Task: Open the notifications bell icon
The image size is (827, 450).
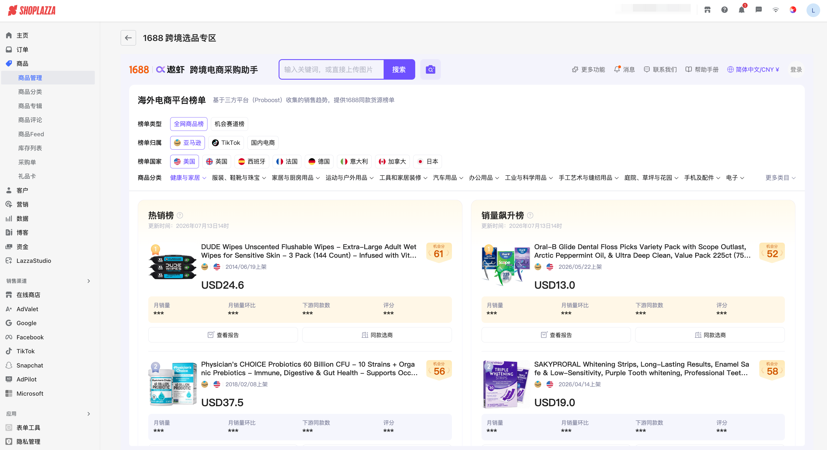Action: (741, 10)
